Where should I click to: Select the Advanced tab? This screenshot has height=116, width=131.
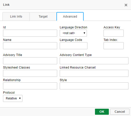[x=70, y=17]
